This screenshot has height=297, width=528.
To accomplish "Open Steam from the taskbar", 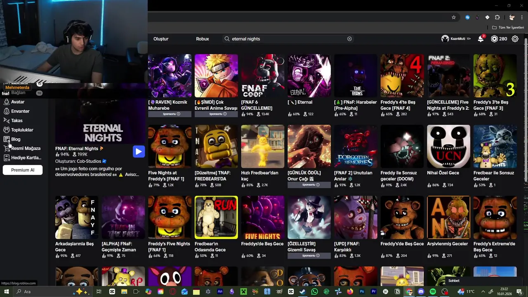I will [x=302, y=292].
